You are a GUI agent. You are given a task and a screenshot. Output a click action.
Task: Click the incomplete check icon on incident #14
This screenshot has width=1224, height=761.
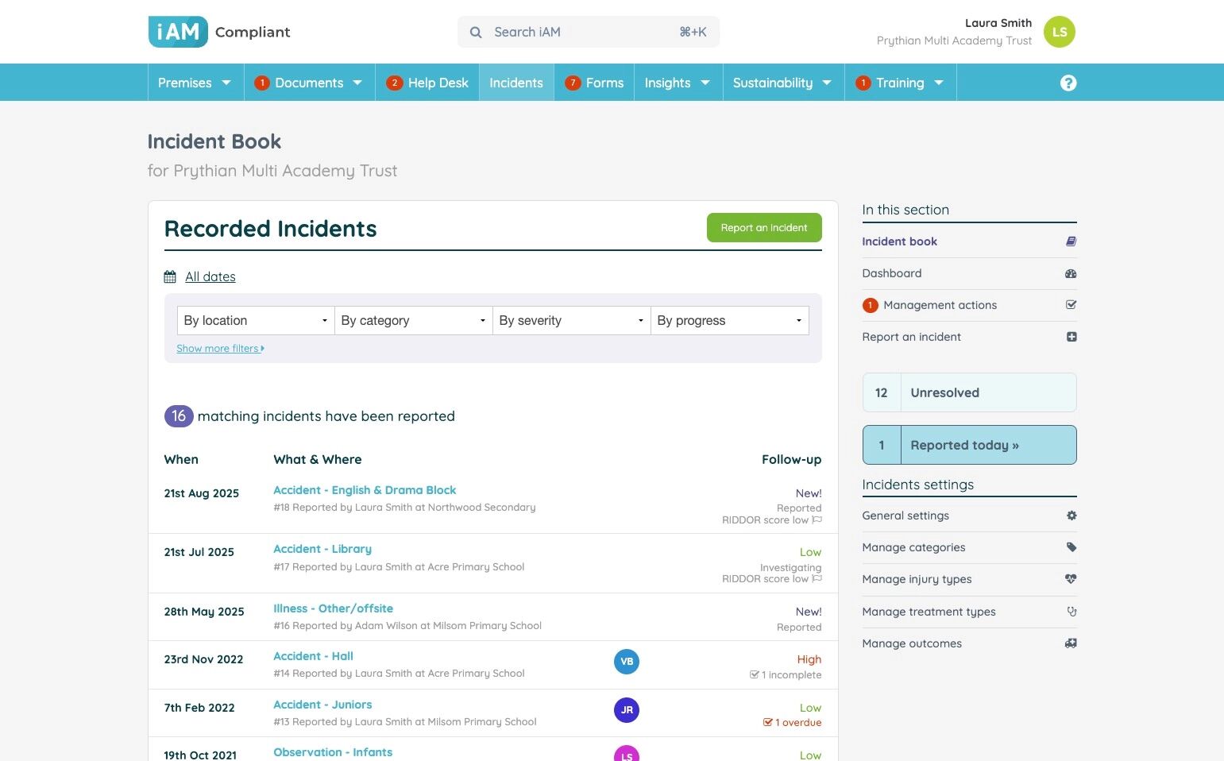tap(754, 674)
